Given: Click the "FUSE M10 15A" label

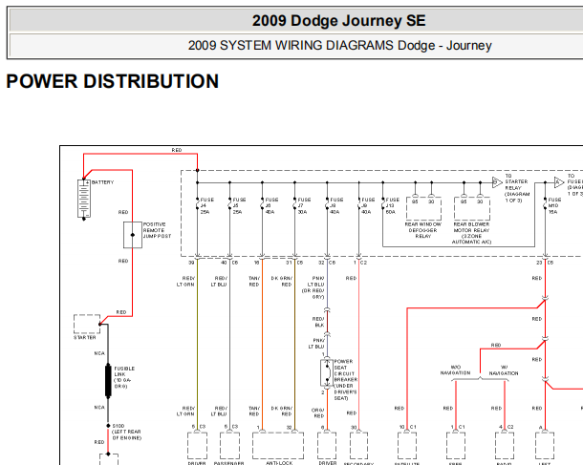Looking at the screenshot, I should tap(554, 205).
